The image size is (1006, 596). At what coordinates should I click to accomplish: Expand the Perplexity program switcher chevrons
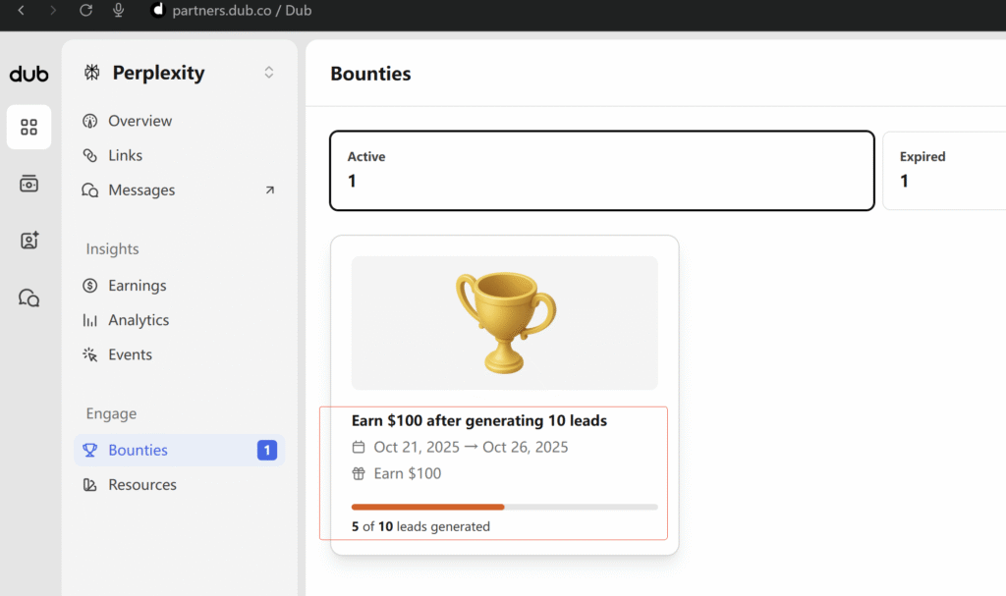pyautogui.click(x=269, y=73)
